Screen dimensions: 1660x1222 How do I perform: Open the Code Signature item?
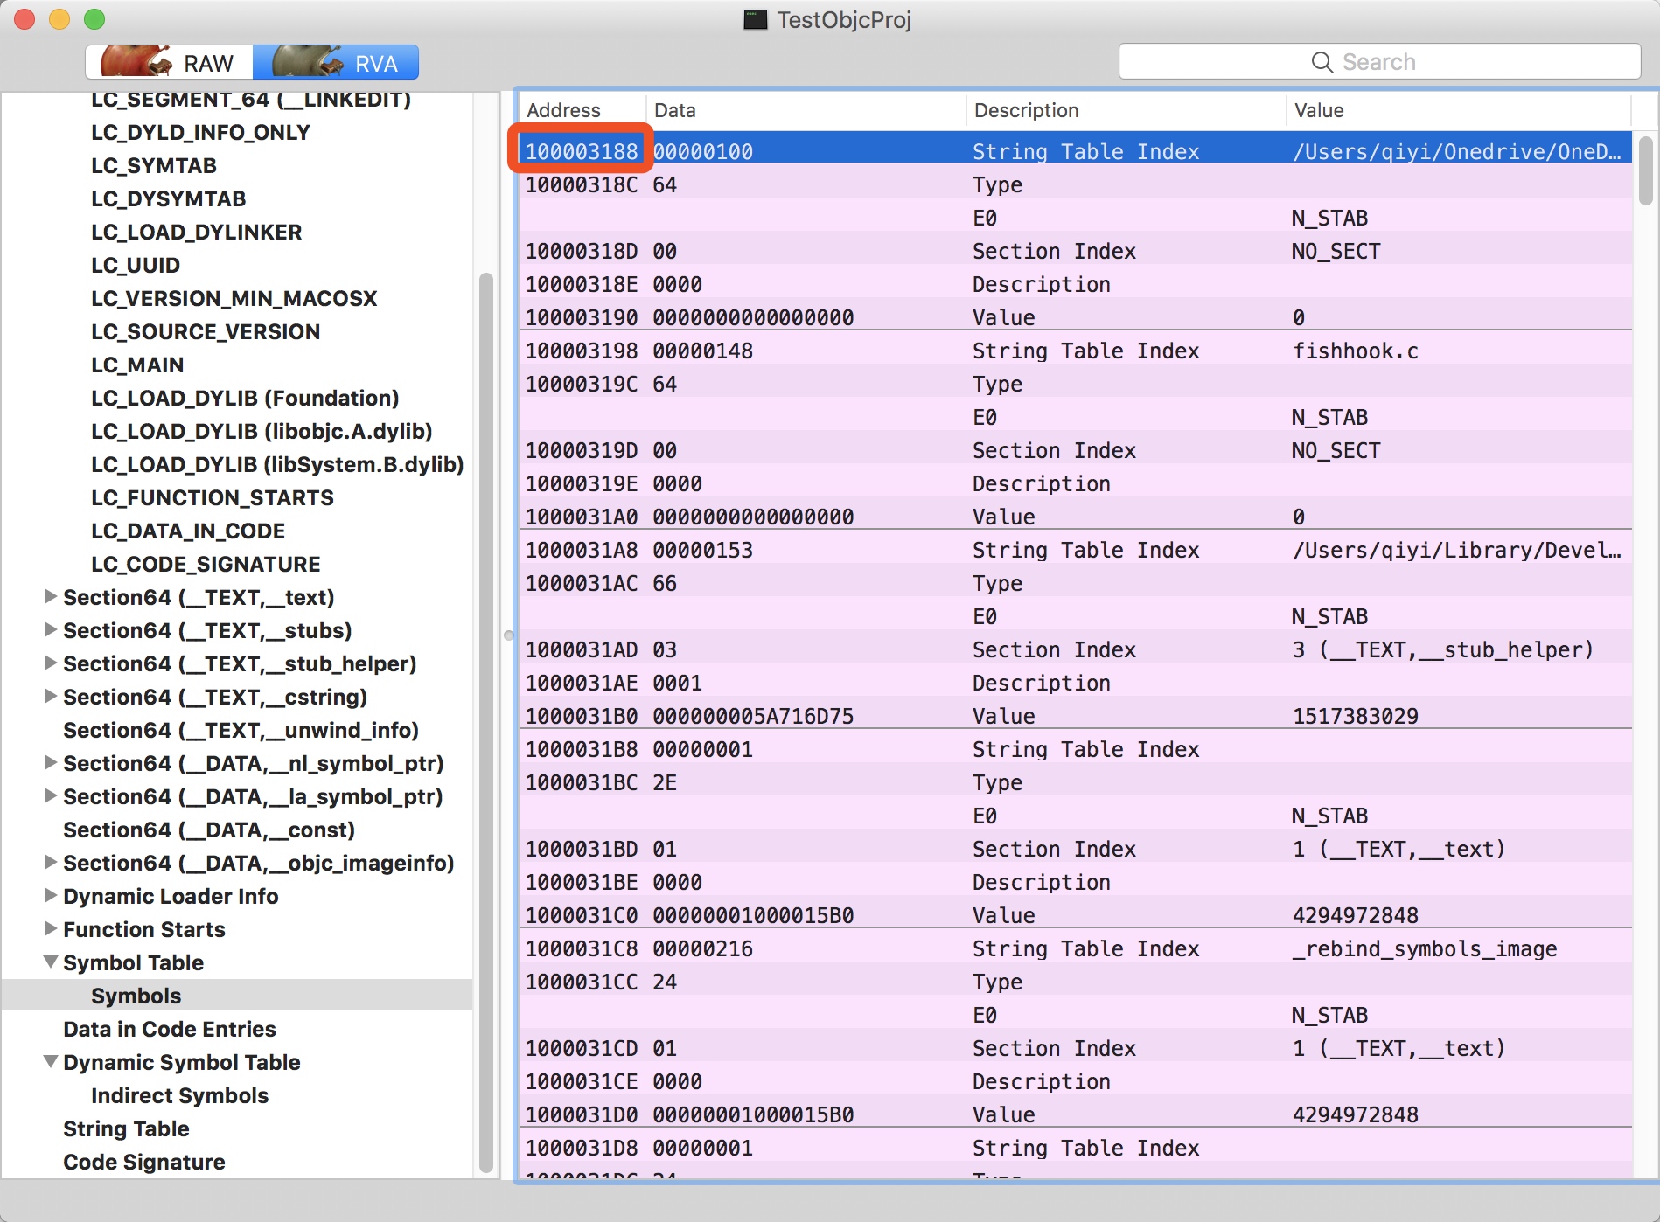pos(144,1162)
